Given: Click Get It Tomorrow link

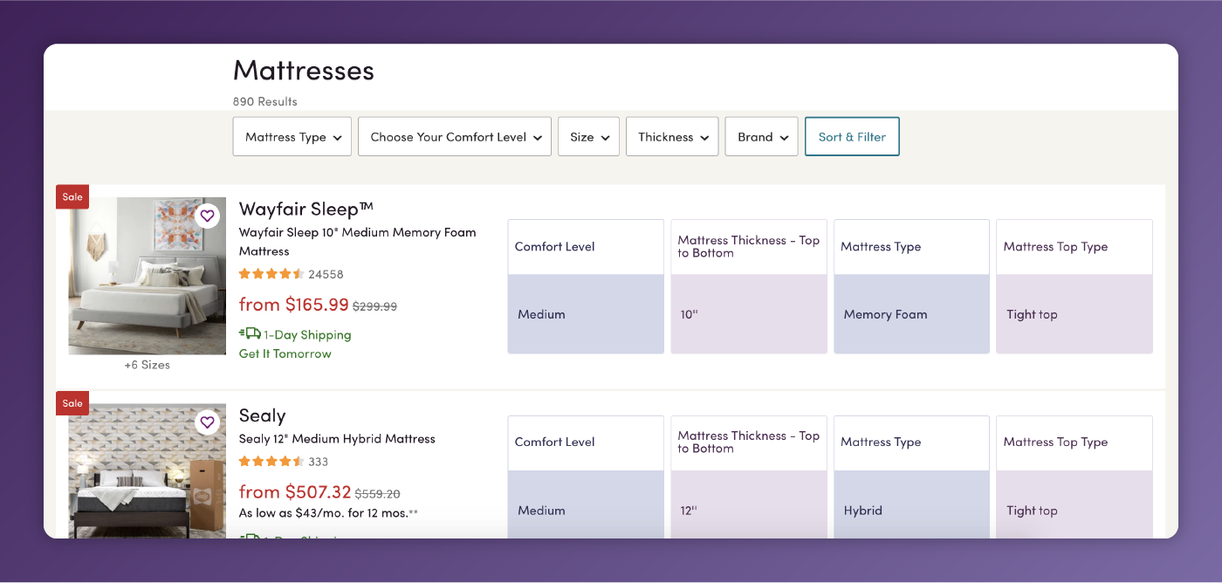Looking at the screenshot, I should point(285,353).
